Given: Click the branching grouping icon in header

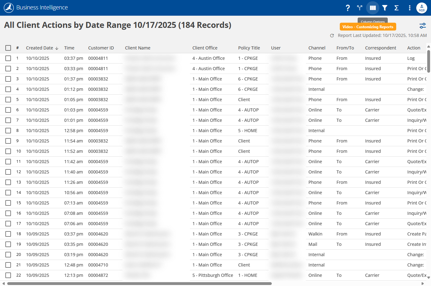Looking at the screenshot, I should [360, 8].
